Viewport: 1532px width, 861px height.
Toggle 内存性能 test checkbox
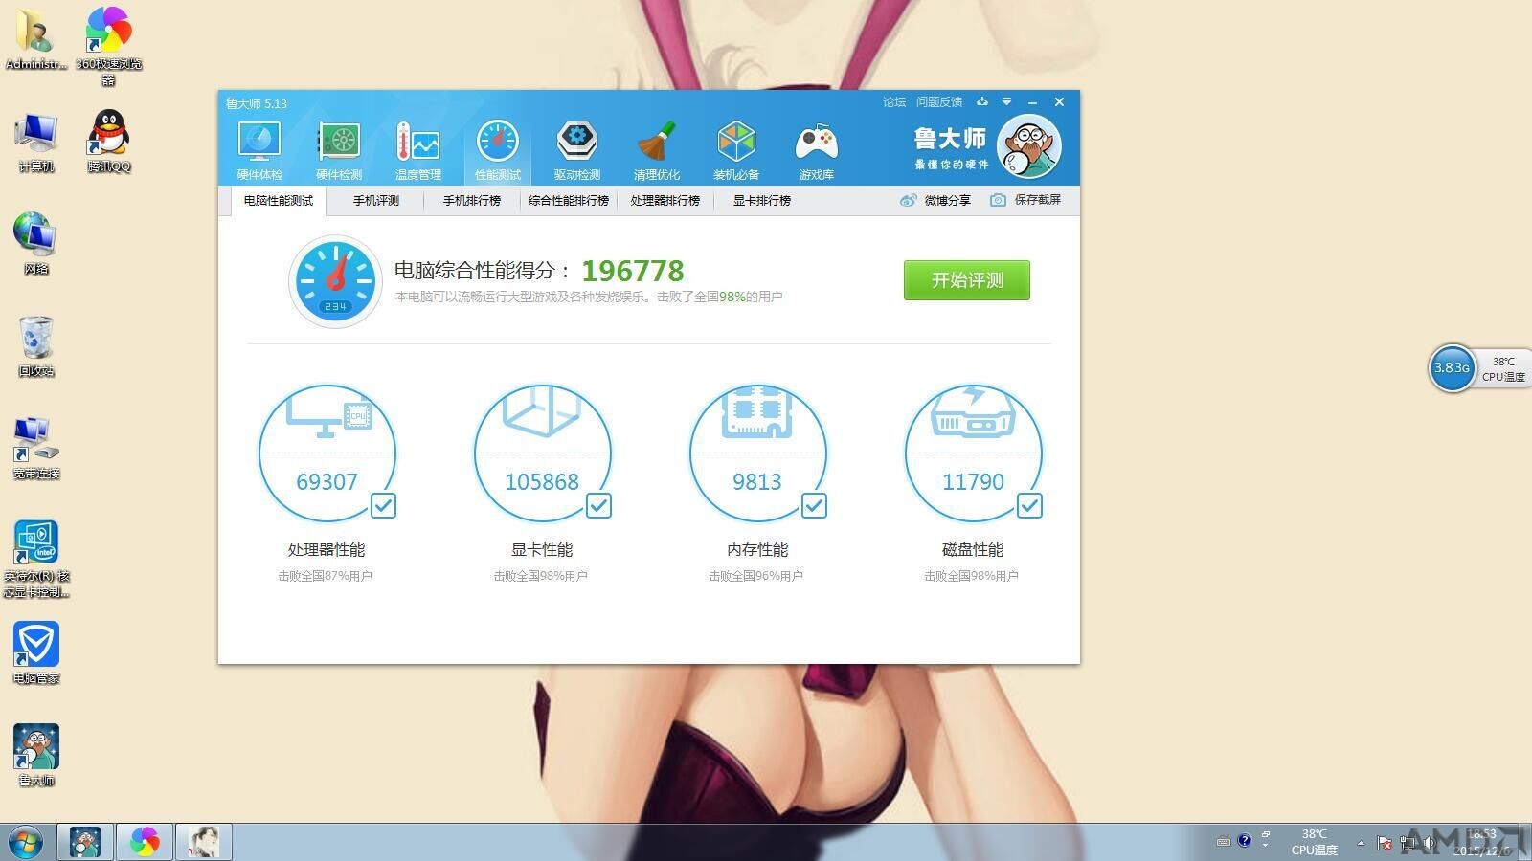[814, 505]
